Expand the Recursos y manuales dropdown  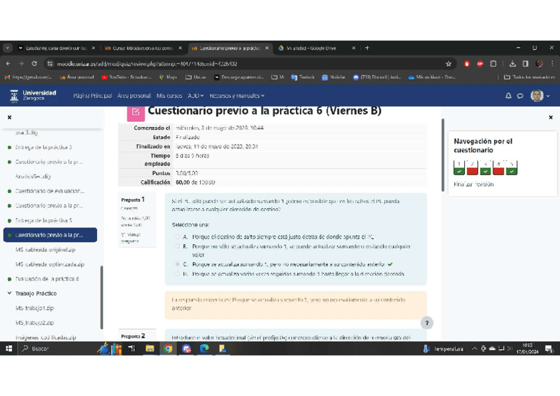click(x=237, y=95)
